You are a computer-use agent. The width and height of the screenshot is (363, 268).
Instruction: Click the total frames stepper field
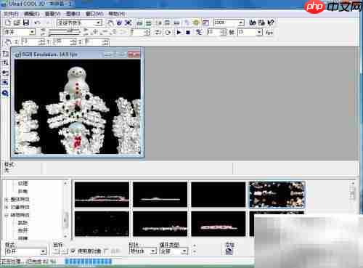point(216,32)
